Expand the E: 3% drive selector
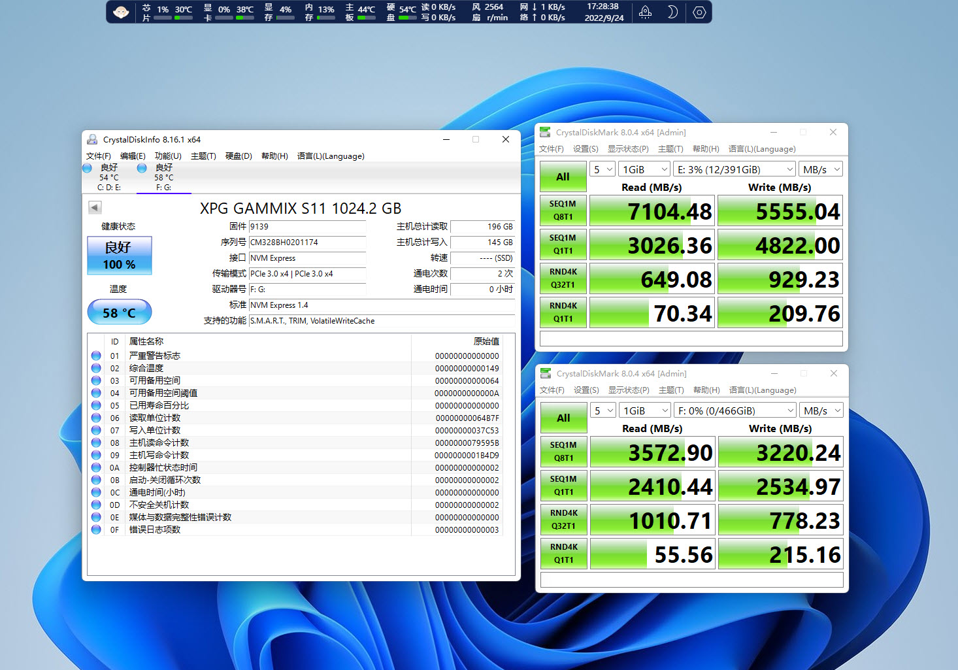 tap(735, 169)
